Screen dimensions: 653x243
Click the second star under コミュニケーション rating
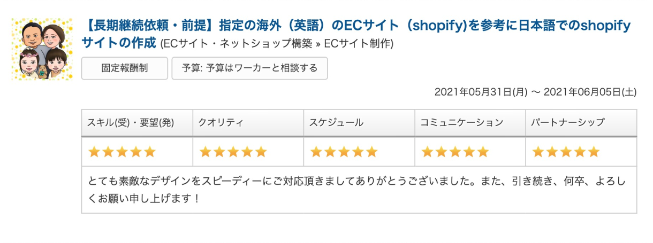442,152
